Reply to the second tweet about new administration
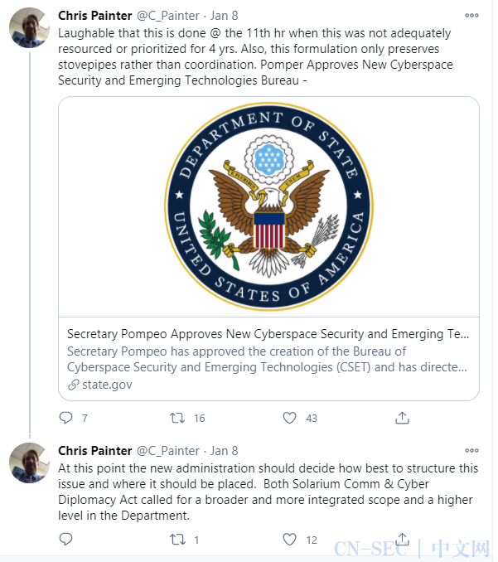 (x=66, y=539)
